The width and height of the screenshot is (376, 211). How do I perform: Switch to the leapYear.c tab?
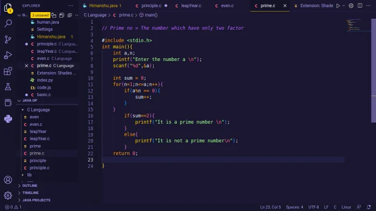pos(191,6)
